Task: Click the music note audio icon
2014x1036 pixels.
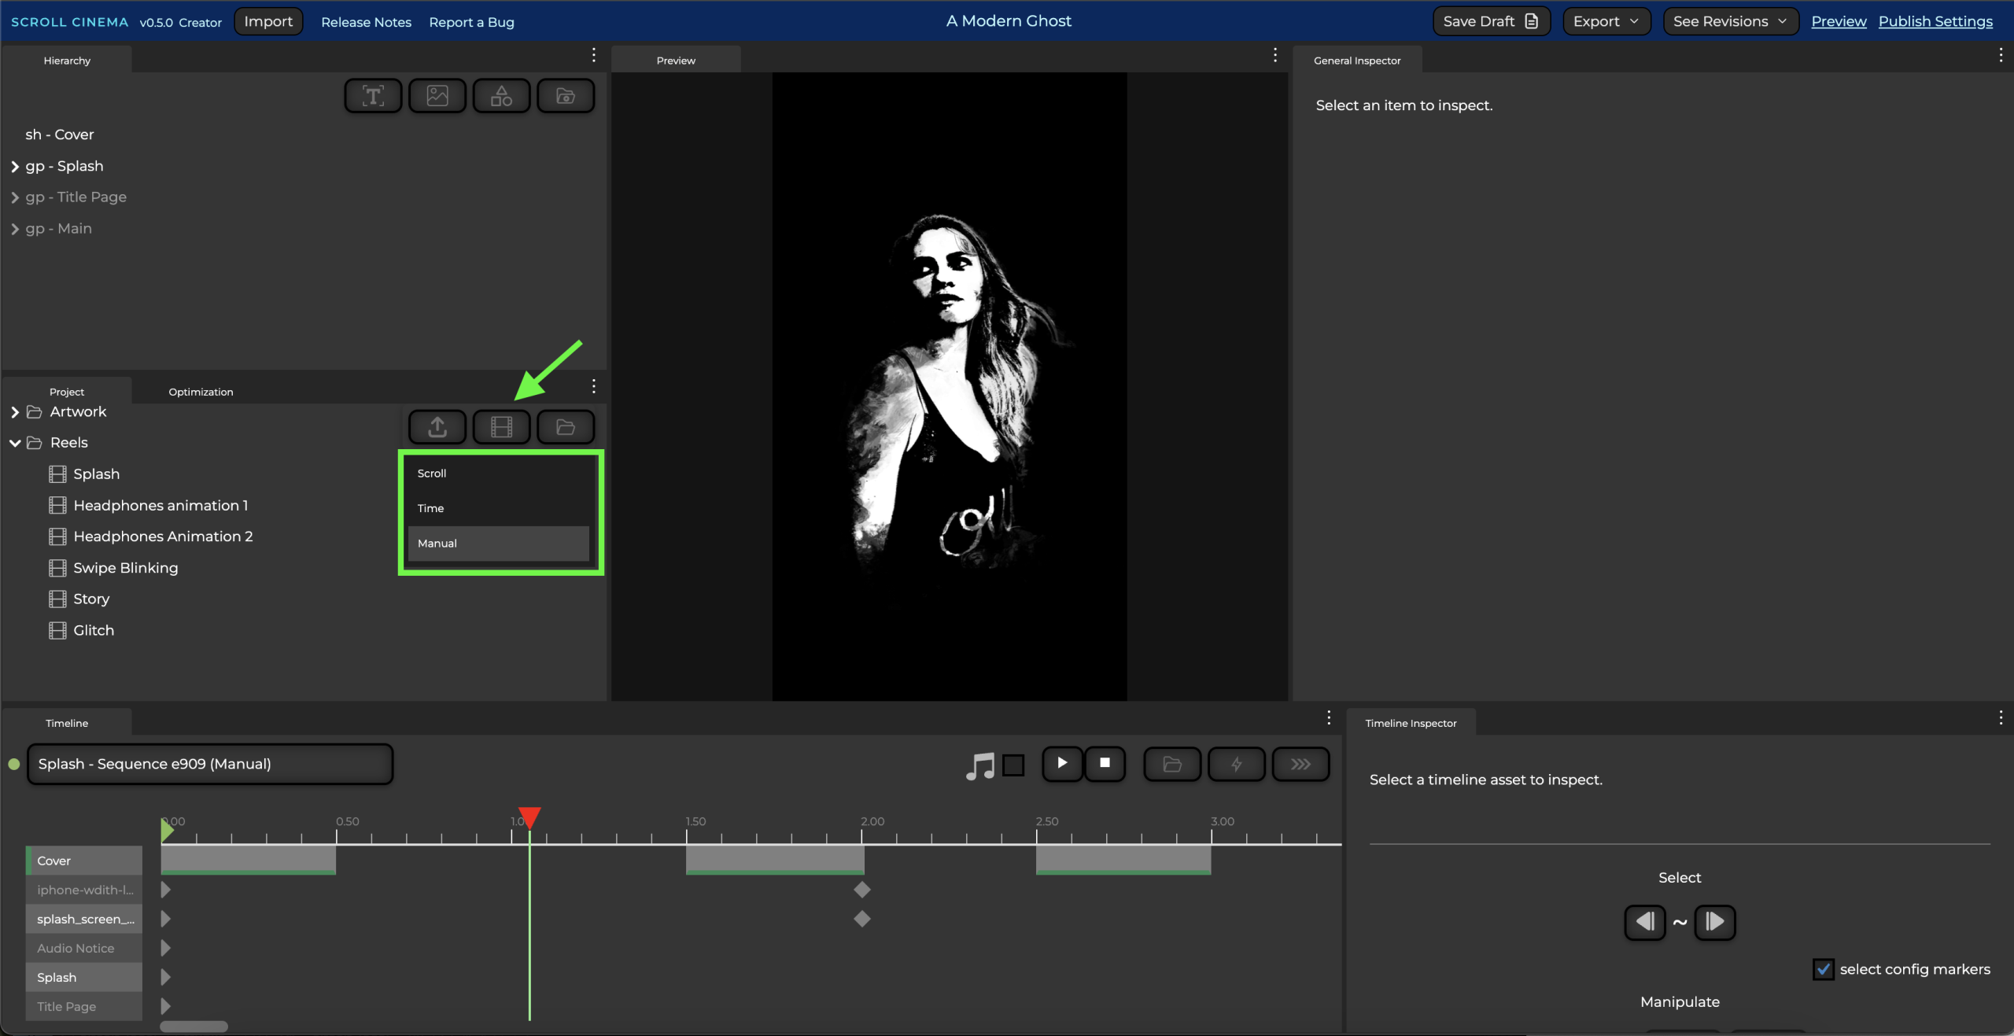Action: click(979, 765)
